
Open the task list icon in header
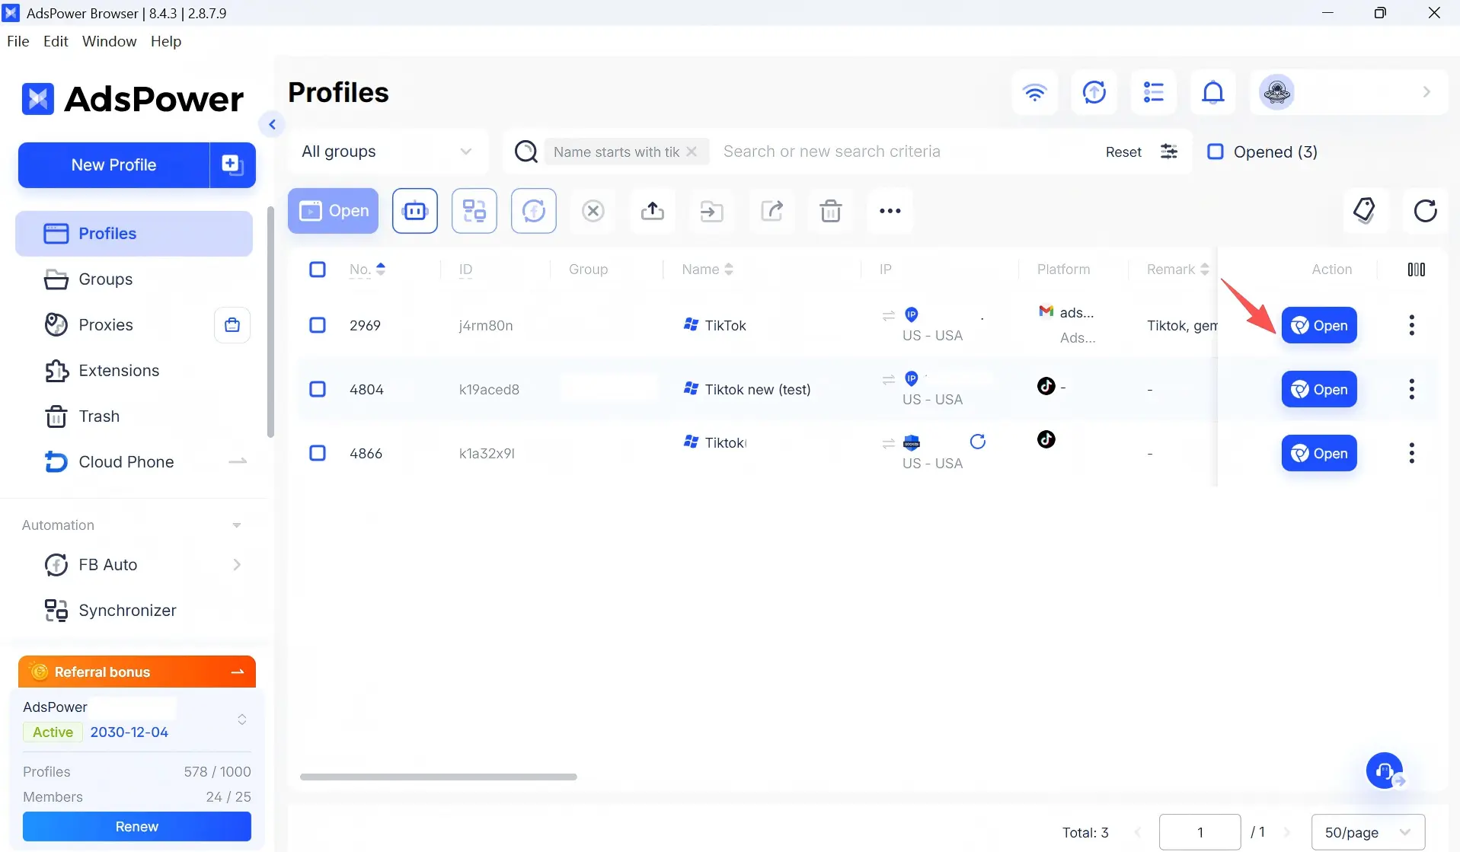coord(1154,92)
